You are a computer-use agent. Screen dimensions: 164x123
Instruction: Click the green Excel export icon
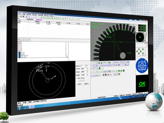pyautogui.click(x=103, y=75)
